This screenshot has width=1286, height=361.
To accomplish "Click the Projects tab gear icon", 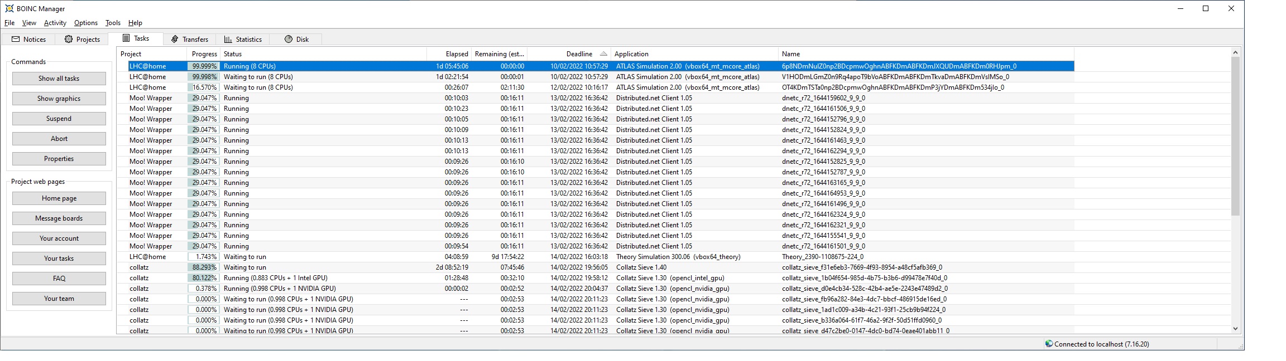I will [69, 39].
